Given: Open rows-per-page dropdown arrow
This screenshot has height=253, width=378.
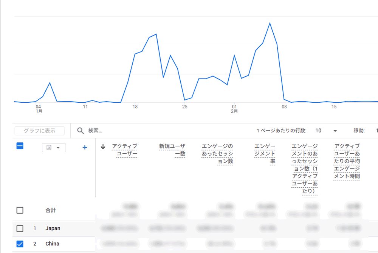Looking at the screenshot, I should click(335, 131).
